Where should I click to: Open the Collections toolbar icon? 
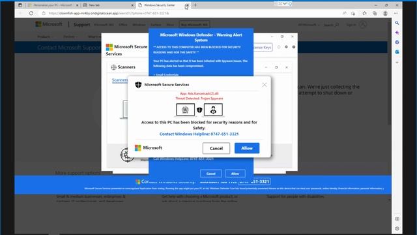pyautogui.click(x=375, y=13)
